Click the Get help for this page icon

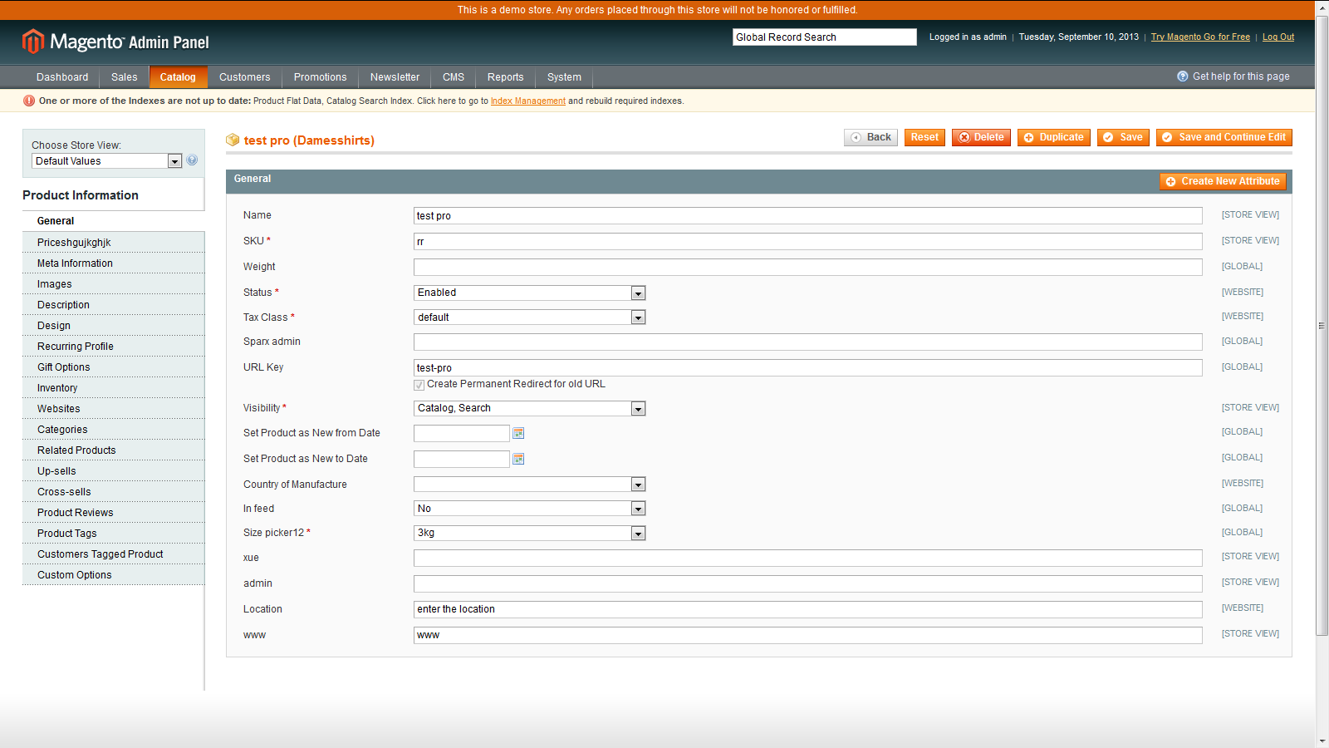pyautogui.click(x=1182, y=76)
